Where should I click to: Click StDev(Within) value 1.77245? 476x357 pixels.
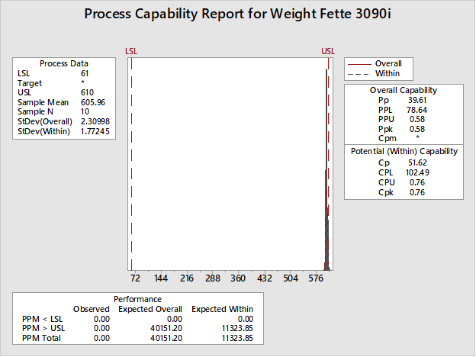point(95,131)
